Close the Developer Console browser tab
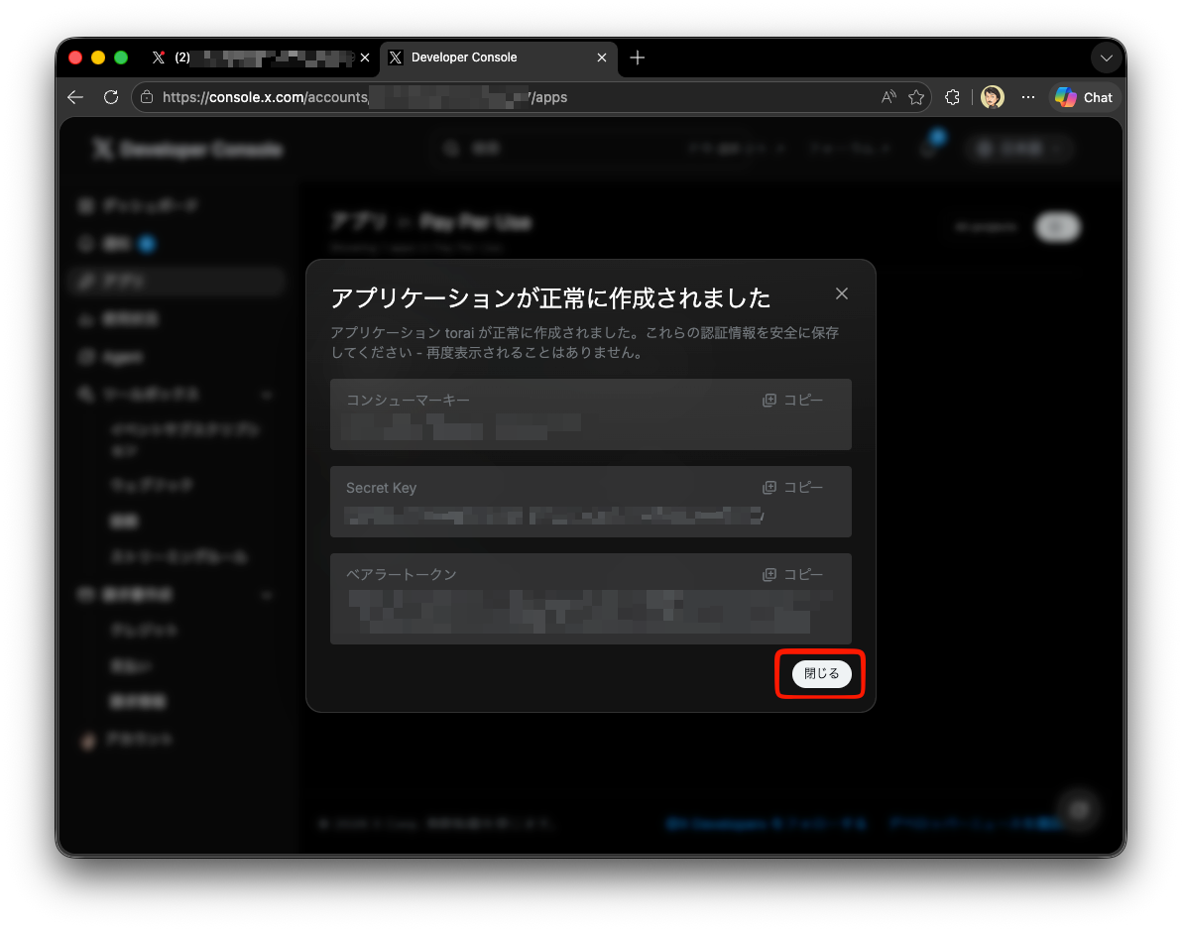 pyautogui.click(x=602, y=58)
